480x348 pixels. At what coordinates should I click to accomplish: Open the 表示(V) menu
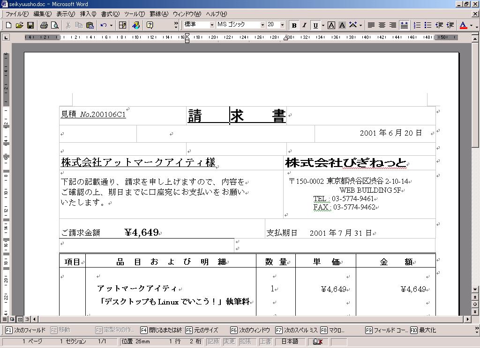66,14
